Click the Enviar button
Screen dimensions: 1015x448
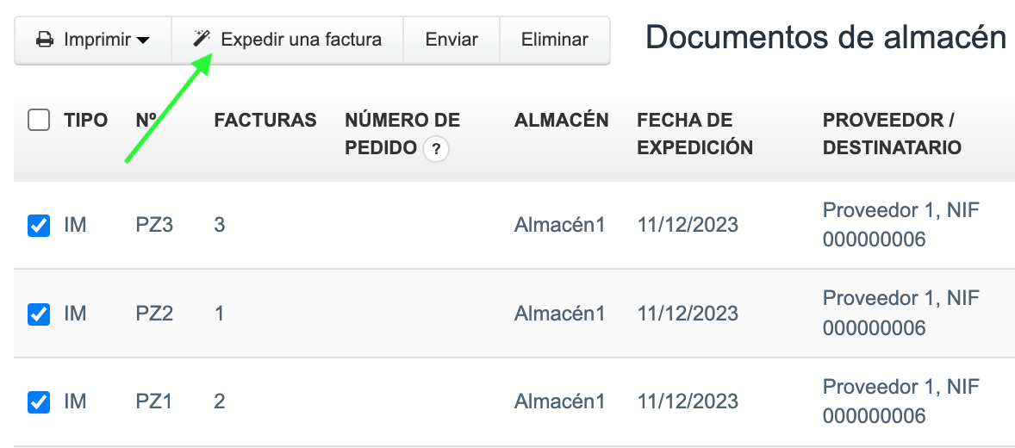pos(451,40)
